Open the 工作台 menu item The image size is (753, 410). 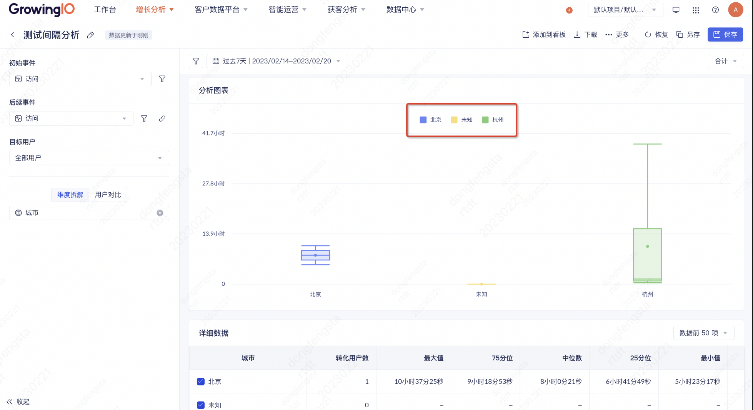point(105,10)
